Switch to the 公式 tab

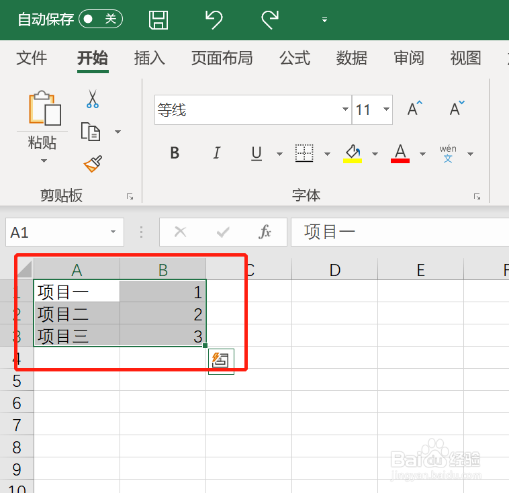point(295,58)
